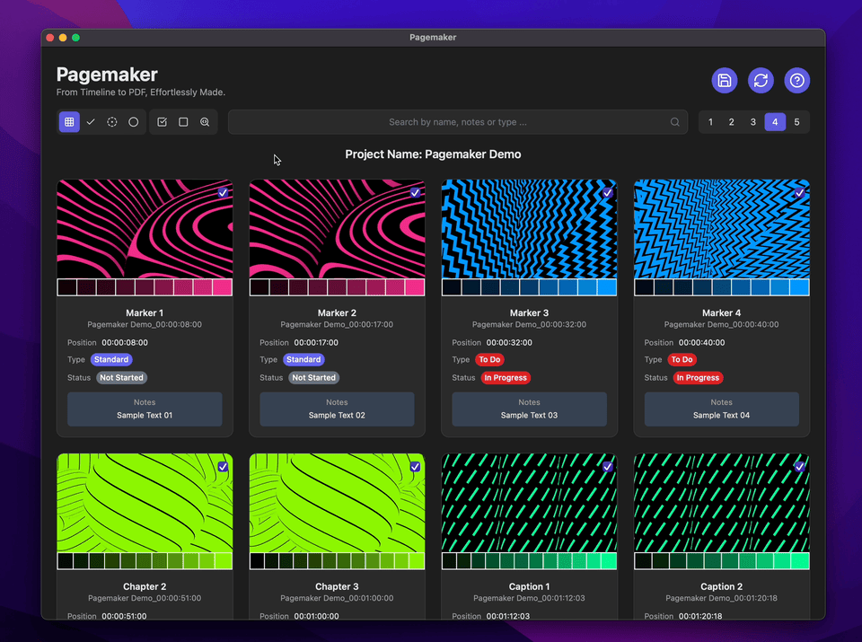
Task: Click the Standard type badge on Marker 1
Action: [111, 359]
